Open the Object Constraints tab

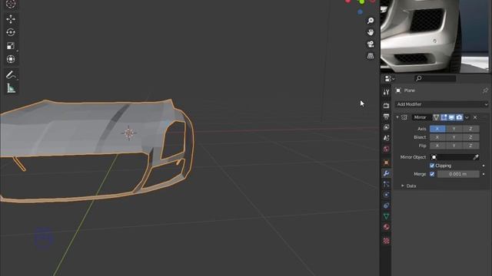386,205
